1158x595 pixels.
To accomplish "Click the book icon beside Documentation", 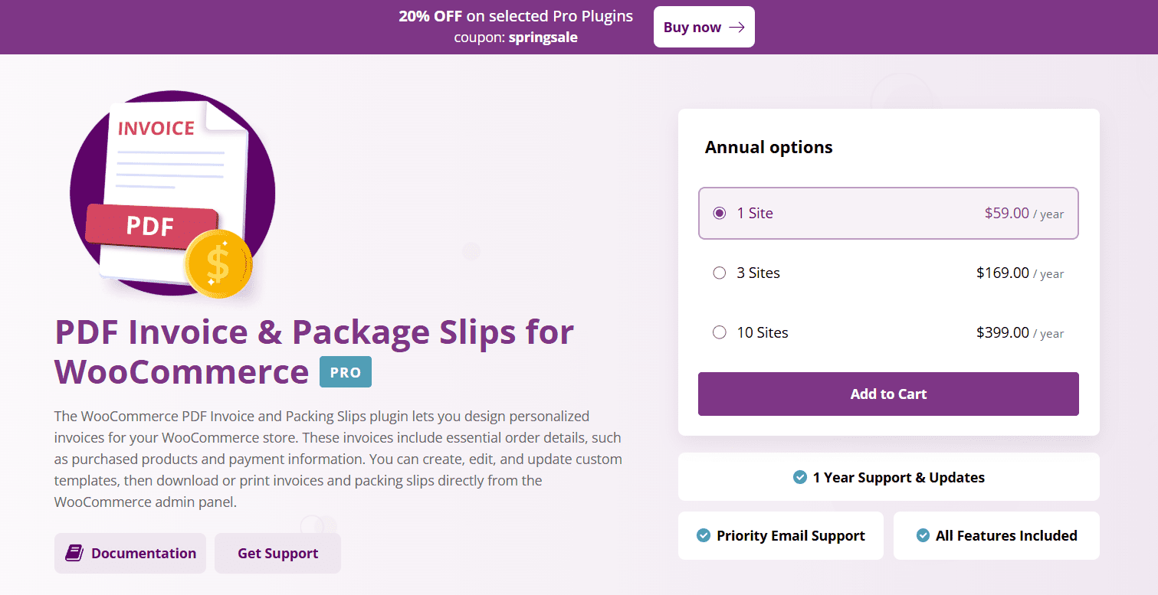I will click(74, 553).
